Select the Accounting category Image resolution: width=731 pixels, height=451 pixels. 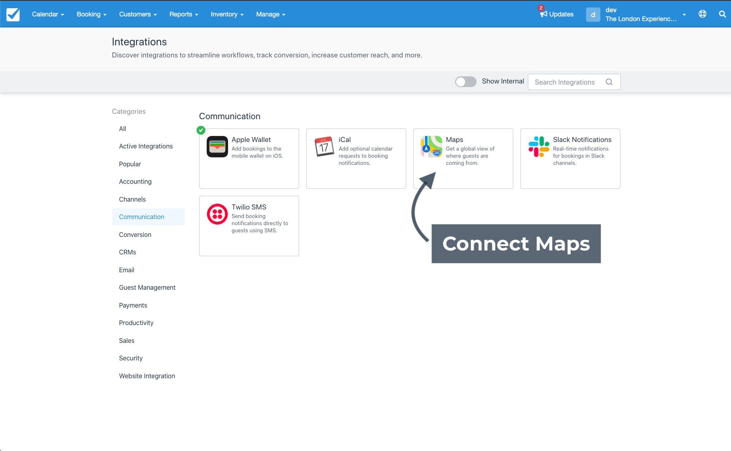coord(135,182)
